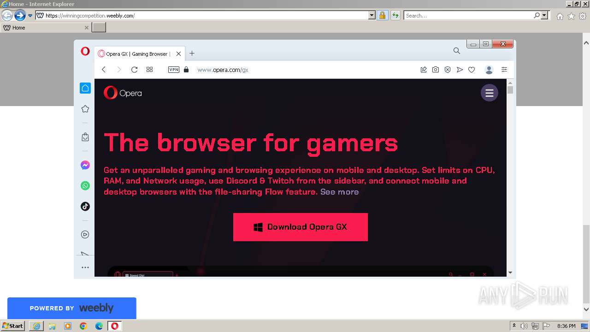
Task: Open the Opera sidebar home icon
Action: pos(85,88)
